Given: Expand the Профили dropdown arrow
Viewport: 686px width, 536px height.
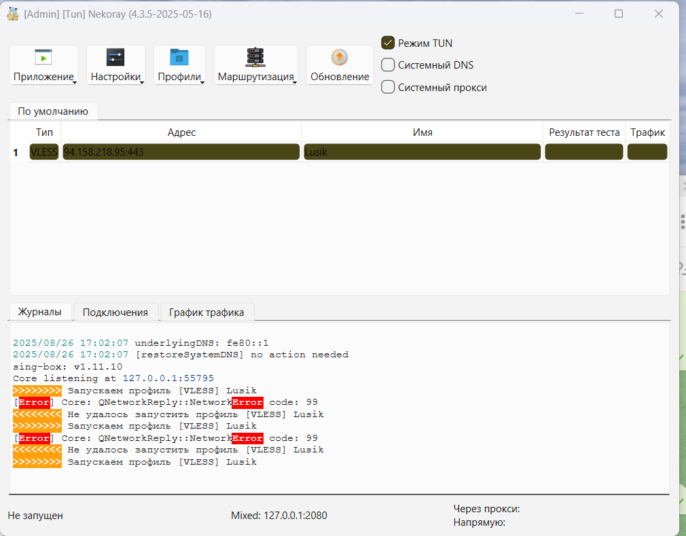Looking at the screenshot, I should (202, 82).
